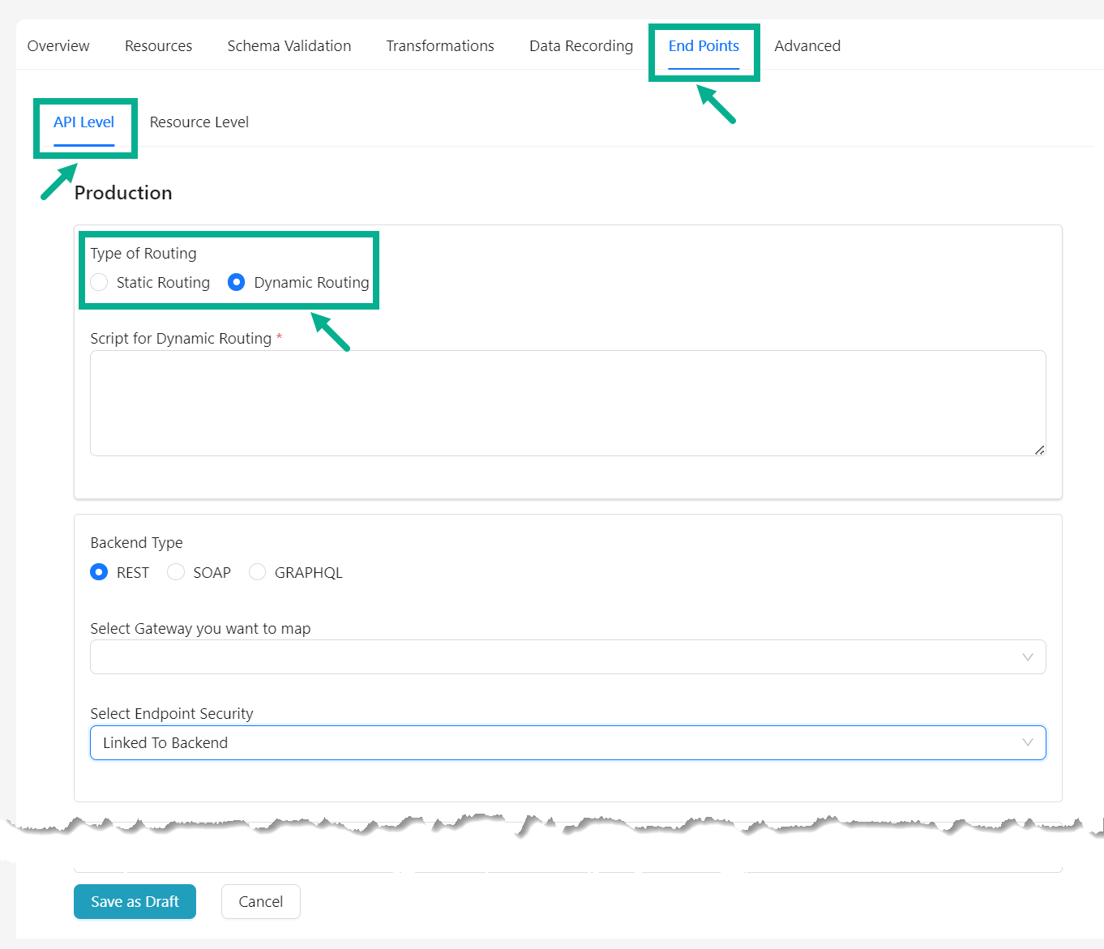Choose SOAP backend type
The height and width of the screenshot is (949, 1104).
pos(176,572)
